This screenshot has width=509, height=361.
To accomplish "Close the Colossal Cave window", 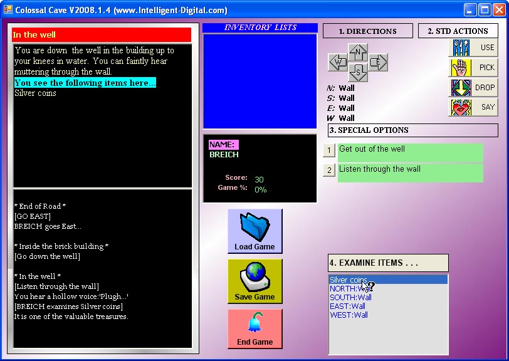I will pyautogui.click(x=499, y=10).
